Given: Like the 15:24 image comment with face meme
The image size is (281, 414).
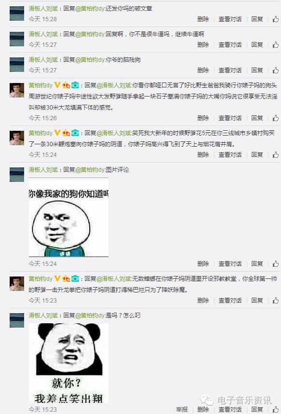Looking at the screenshot, I should coord(276,263).
